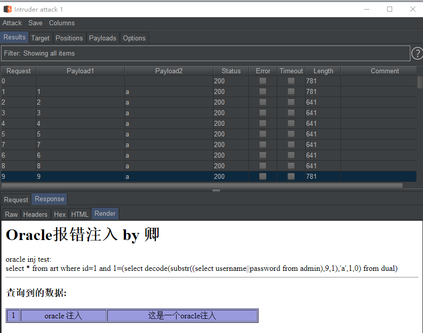423x333 pixels.
Task: Open the Columns menu
Action: coord(62,23)
